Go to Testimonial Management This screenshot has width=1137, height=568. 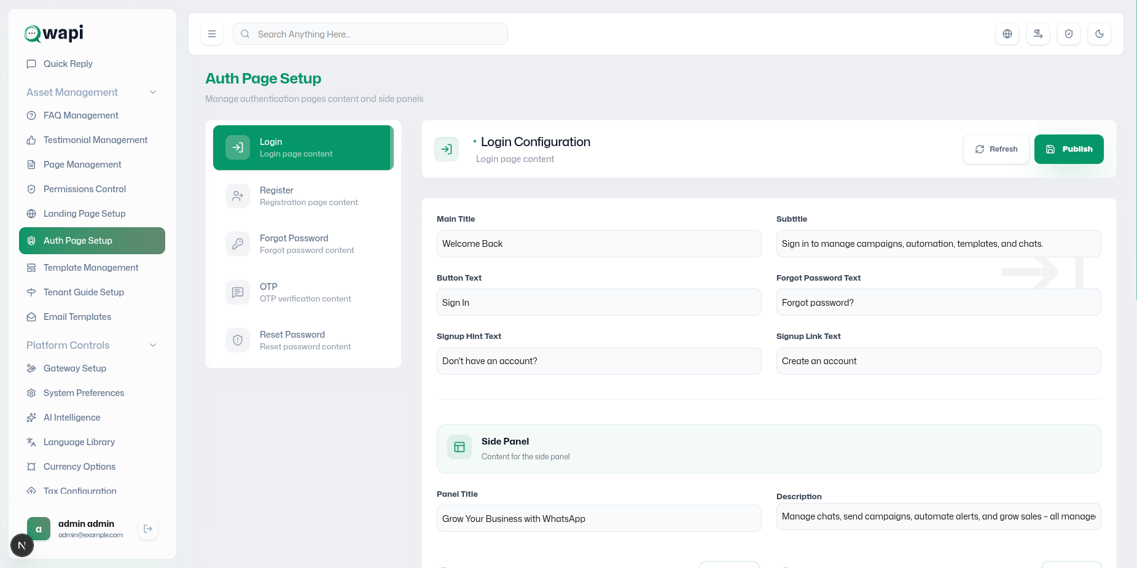(92, 140)
